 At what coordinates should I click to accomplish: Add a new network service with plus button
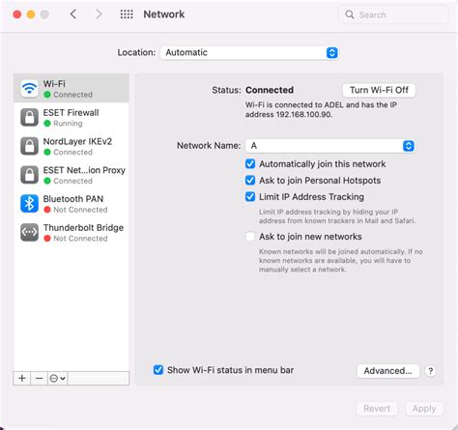pos(22,378)
